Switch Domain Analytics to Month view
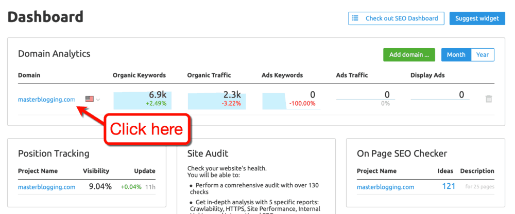Viewport: 515px width, 214px height. tap(456, 54)
